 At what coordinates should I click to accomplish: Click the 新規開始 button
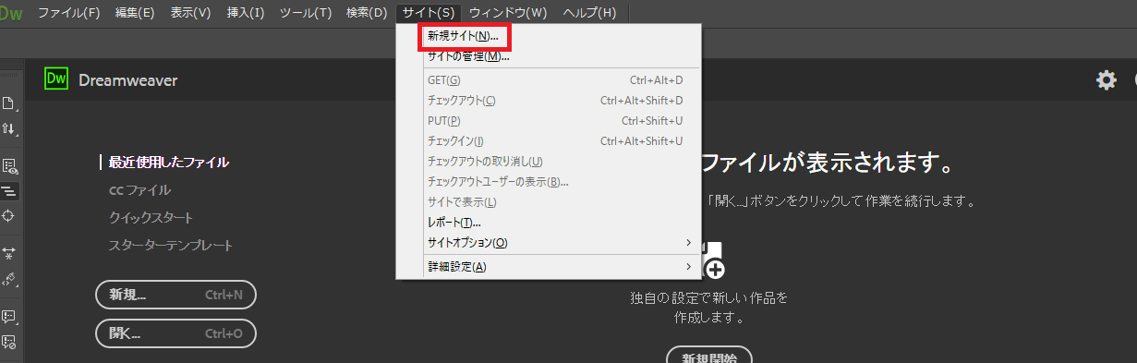[x=708, y=356]
